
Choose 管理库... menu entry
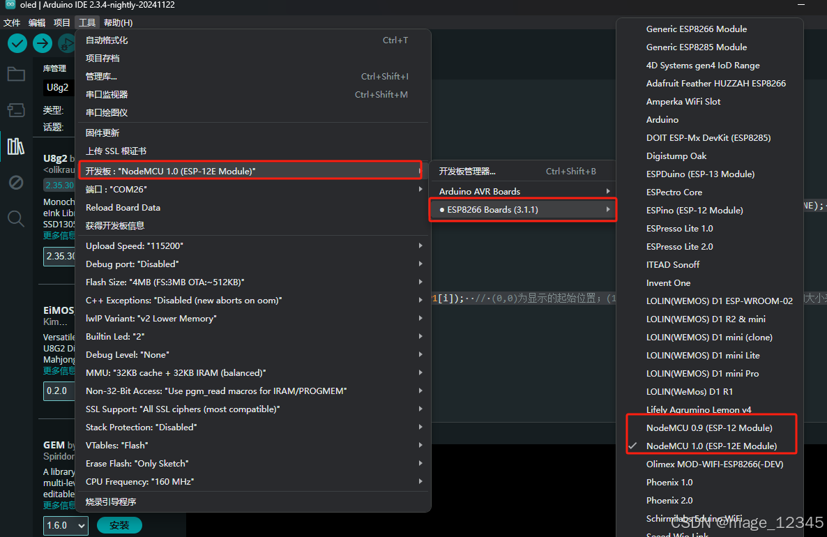[x=253, y=77]
